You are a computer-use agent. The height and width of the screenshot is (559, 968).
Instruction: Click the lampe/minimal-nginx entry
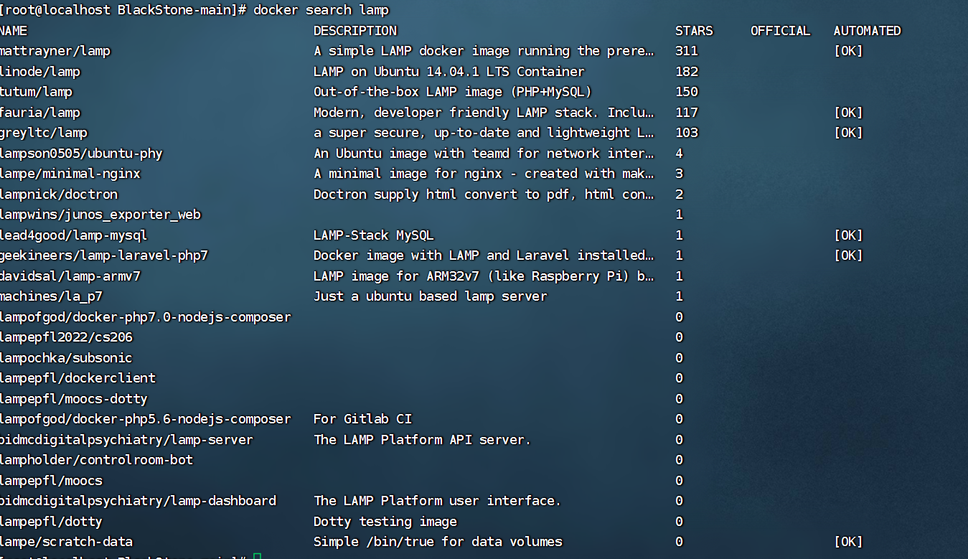pos(70,174)
